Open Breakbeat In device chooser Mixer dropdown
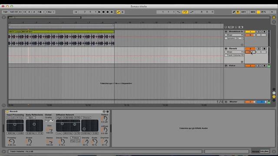The image size is (278, 156). [x=234, y=35]
